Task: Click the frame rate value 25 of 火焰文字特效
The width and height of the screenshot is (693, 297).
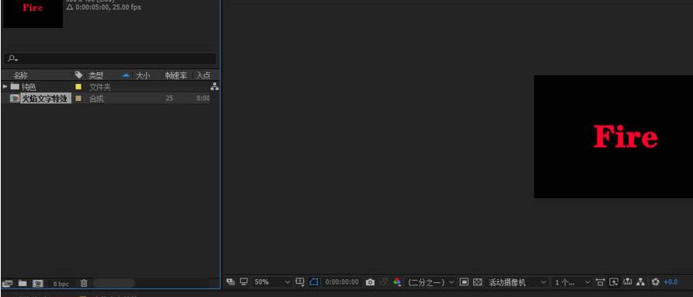Action: point(169,98)
